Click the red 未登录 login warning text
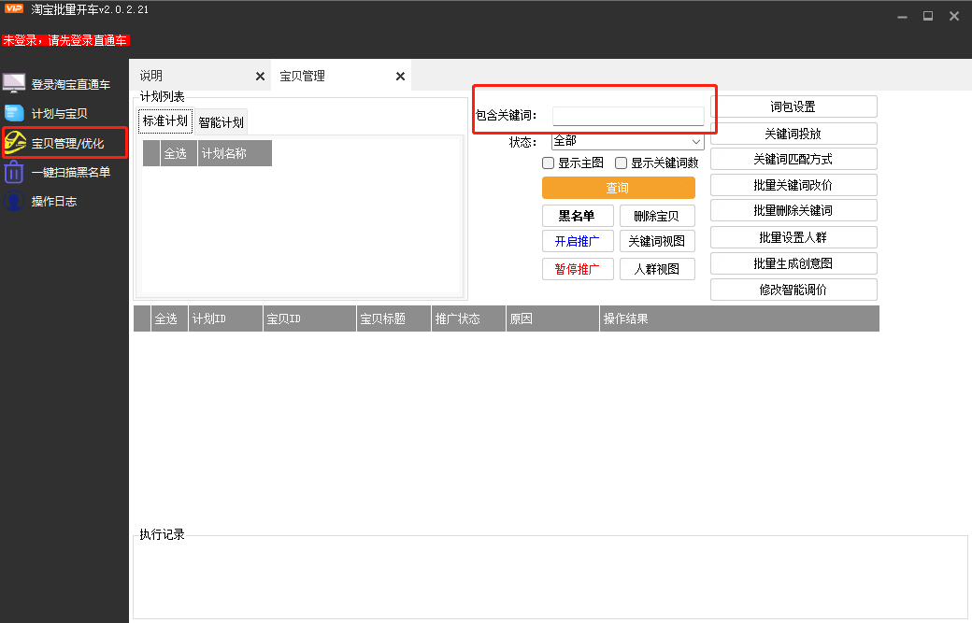 65,40
